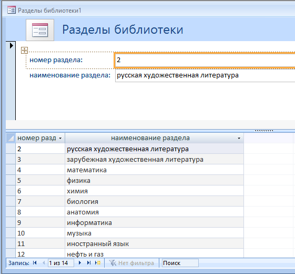
Task: Select the информатика cell
Action: [x=154, y=223]
